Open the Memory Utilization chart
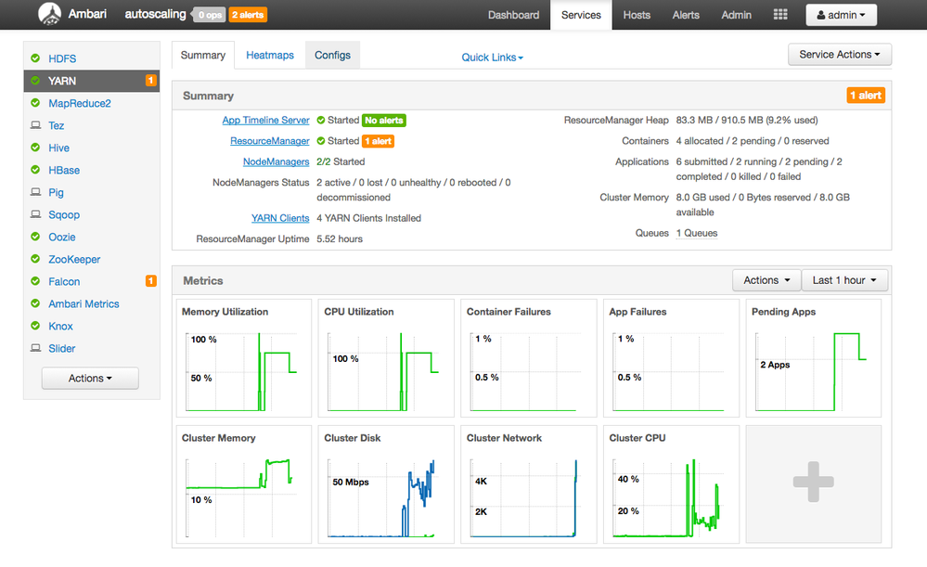 [243, 358]
